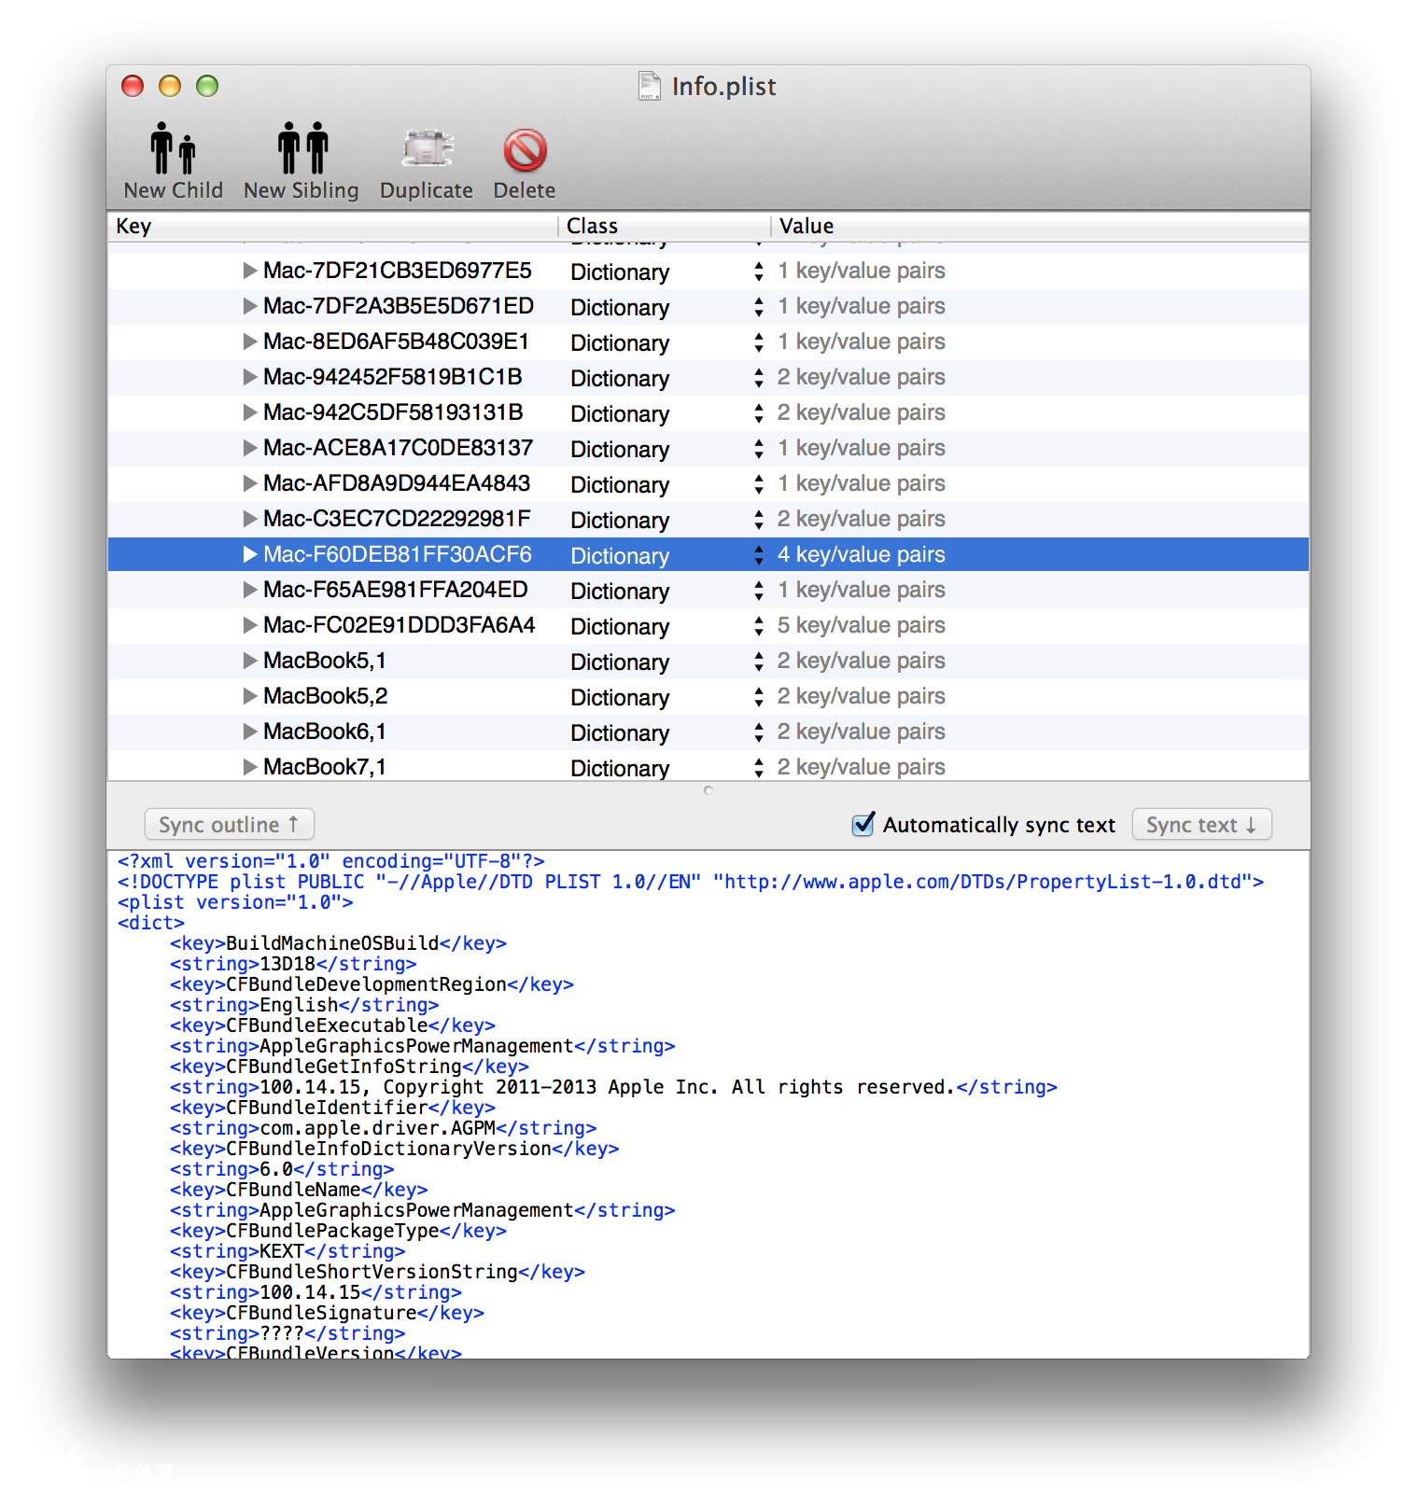Expand the MacBook5,1 dictionary entry
Image resolution: width=1417 pixels, height=1506 pixels.
tap(249, 661)
